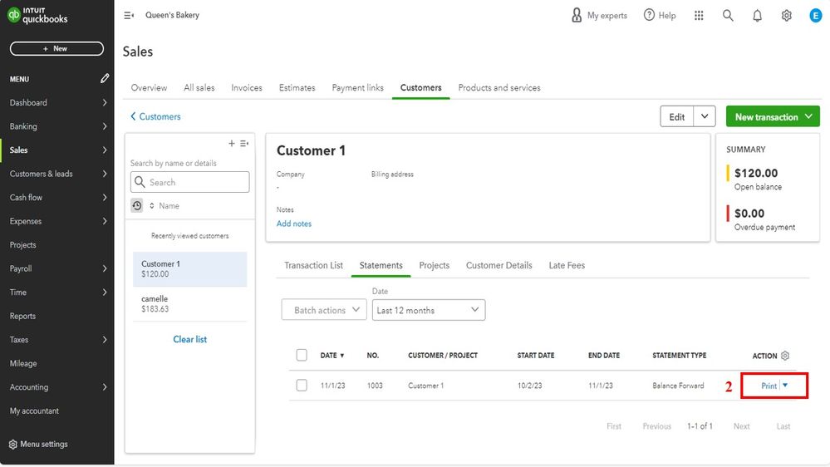The width and height of the screenshot is (830, 467).
Task: Click the pencil icon beside MENU
Action: click(x=105, y=79)
